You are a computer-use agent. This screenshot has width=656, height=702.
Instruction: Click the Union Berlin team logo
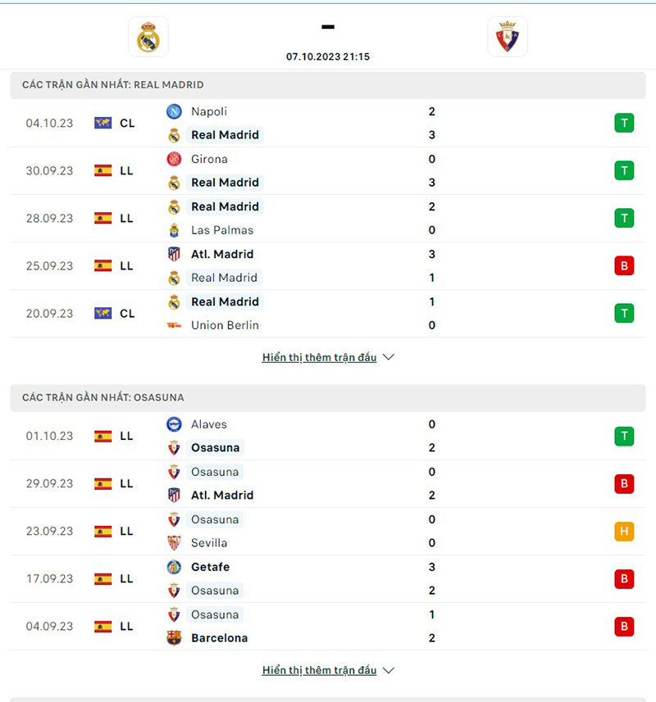[174, 325]
